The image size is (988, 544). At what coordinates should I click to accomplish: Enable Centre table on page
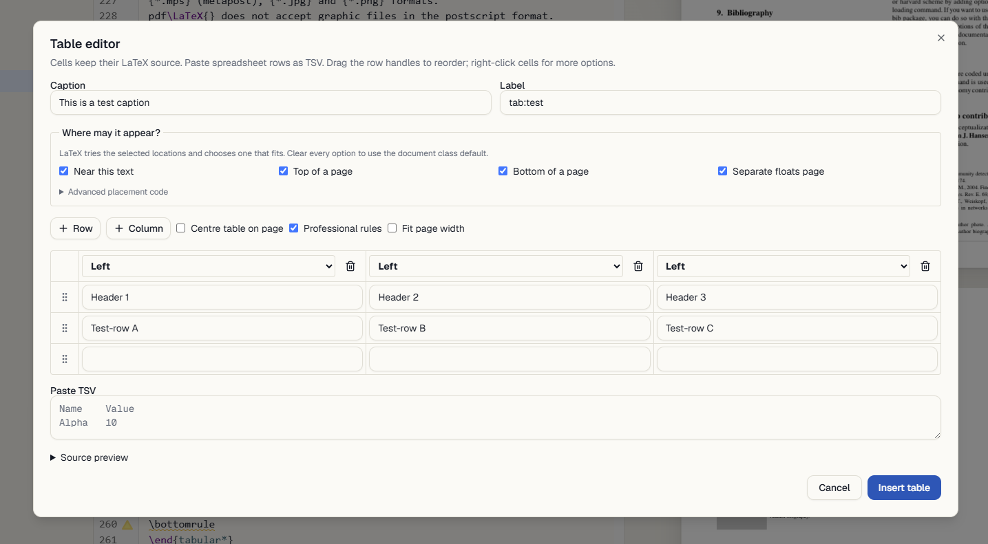coord(181,228)
